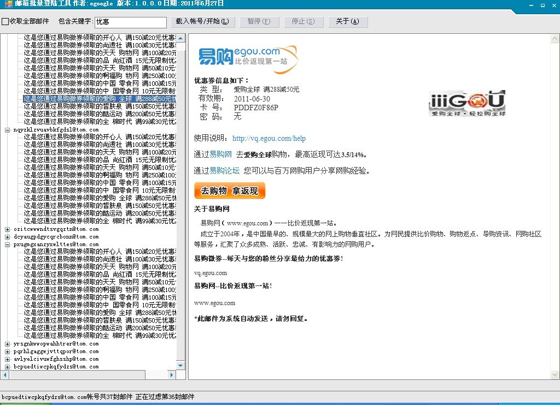Expand the dcyaugpdgycqrcbonn@tom.com account node
This screenshot has height=405, width=560.
click(x=7, y=237)
